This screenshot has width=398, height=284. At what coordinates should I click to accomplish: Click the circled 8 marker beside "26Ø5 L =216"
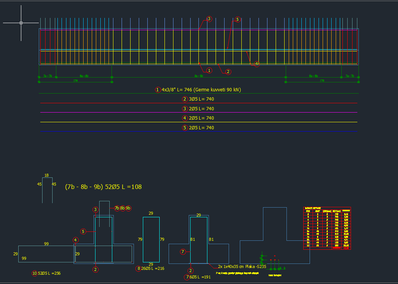tap(139, 268)
